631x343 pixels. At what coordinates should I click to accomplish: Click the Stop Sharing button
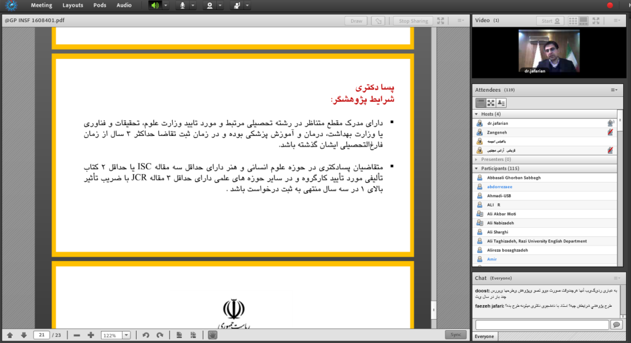(414, 21)
